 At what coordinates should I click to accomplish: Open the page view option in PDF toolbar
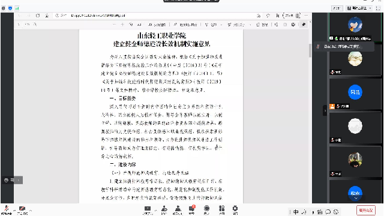157,25
